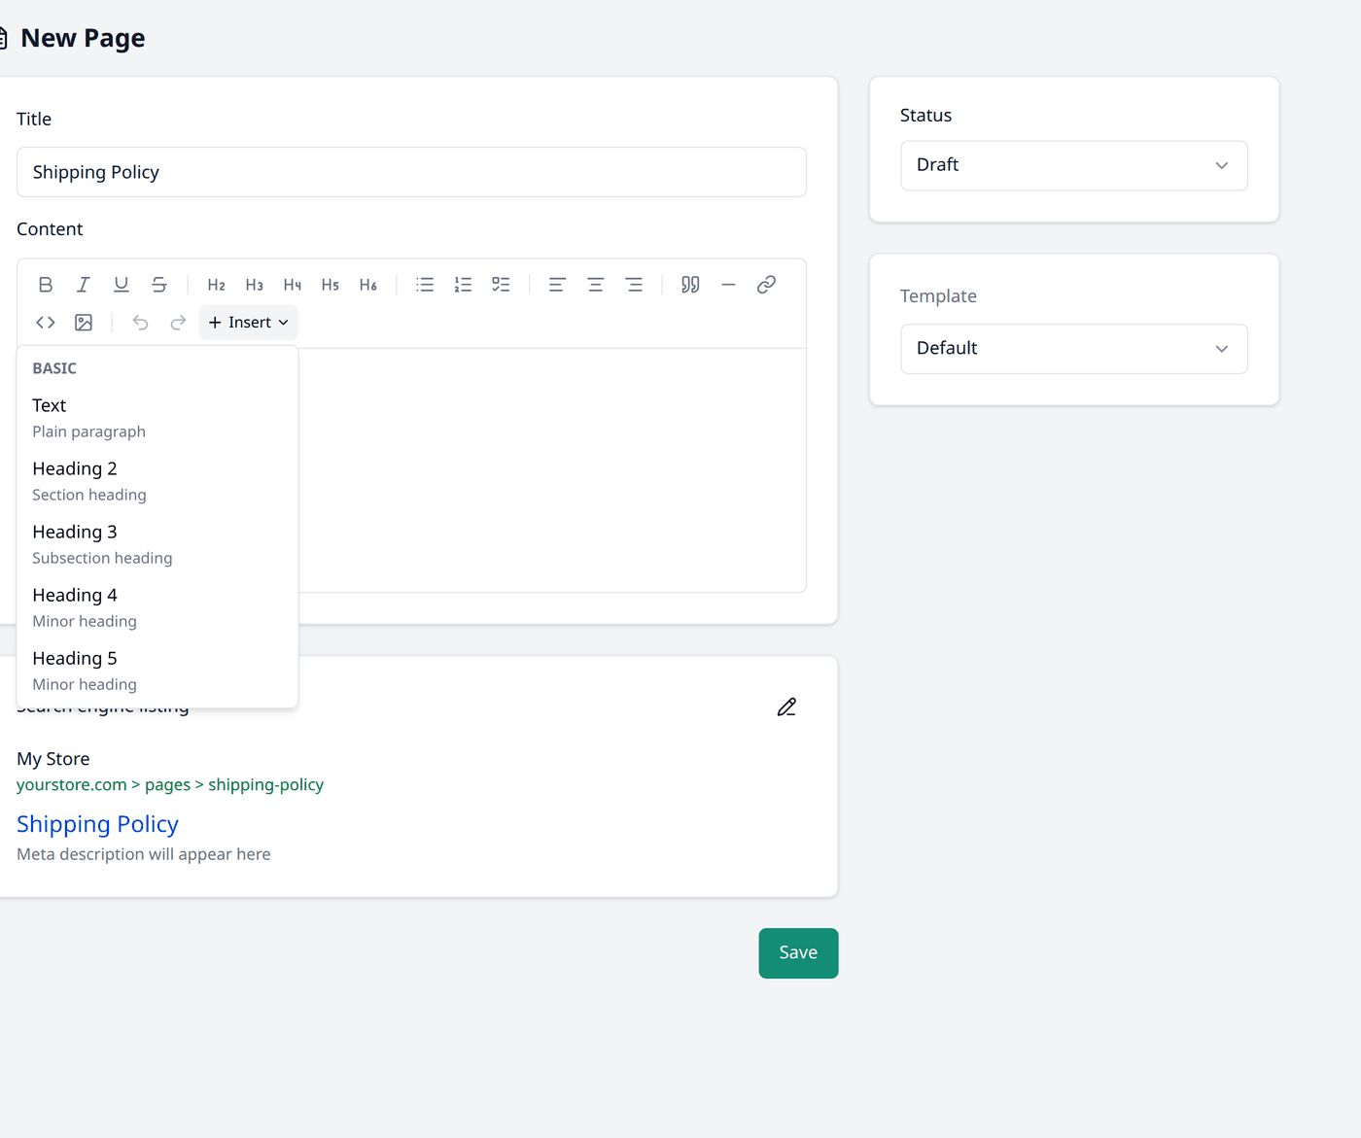Select Heading 2 from the Insert menu
1361x1138 pixels.
tap(157, 481)
